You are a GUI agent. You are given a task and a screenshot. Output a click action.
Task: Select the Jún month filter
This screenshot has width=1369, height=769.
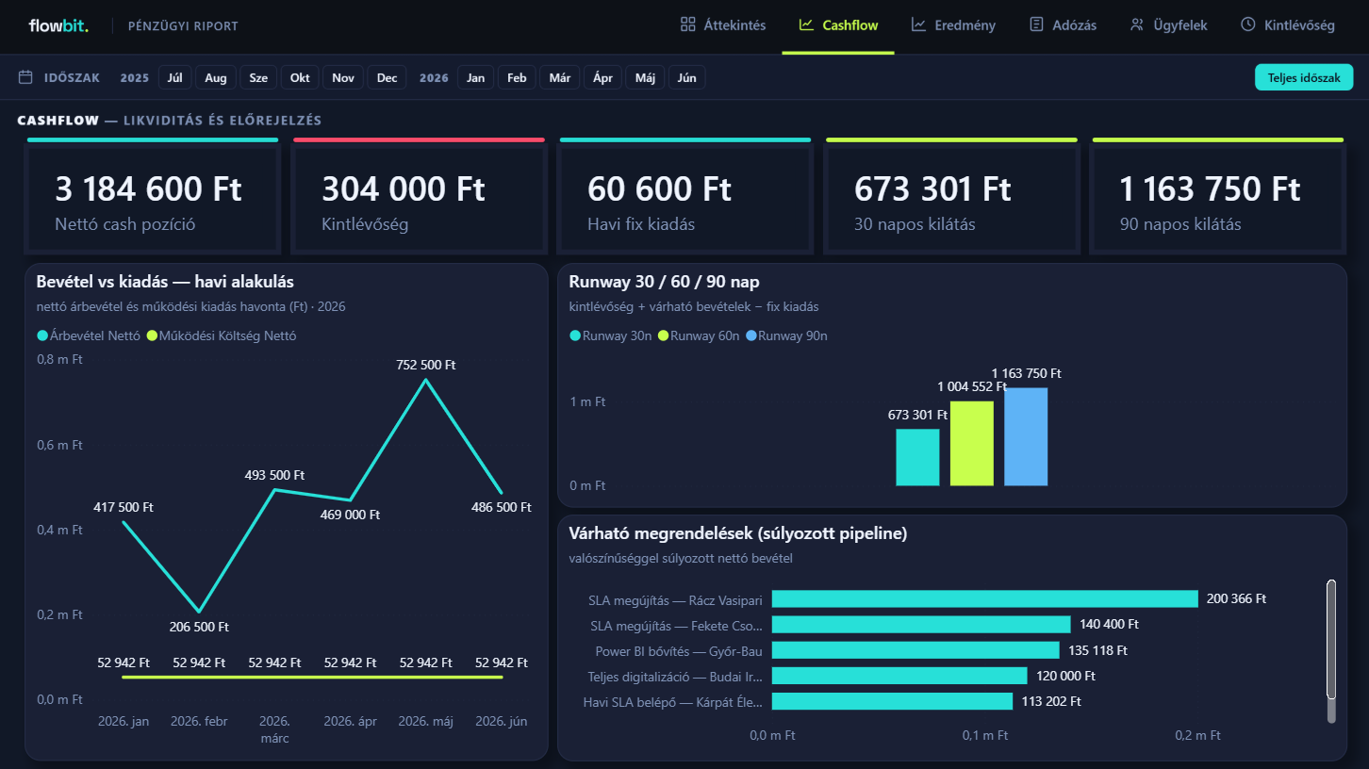(687, 78)
